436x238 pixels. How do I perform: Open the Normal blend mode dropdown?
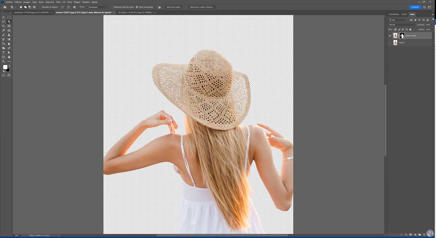402,25
